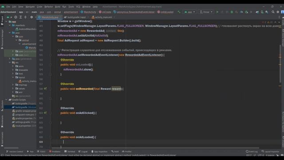Open IDE settings gear in top toolbar
This screenshot has height=160, width=284.
[278, 12]
